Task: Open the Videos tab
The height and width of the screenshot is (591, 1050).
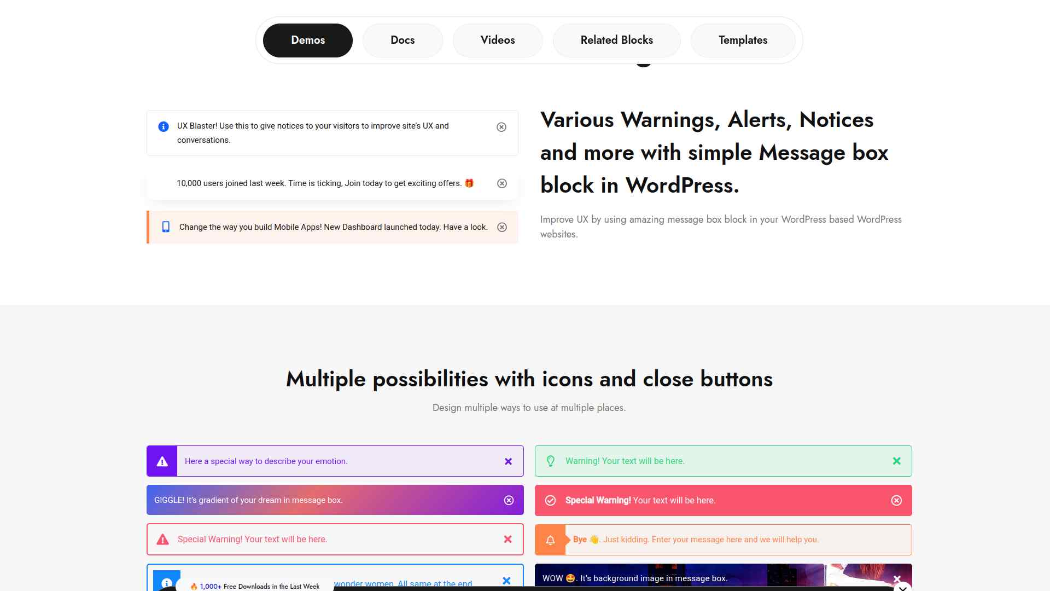Action: coord(498,40)
